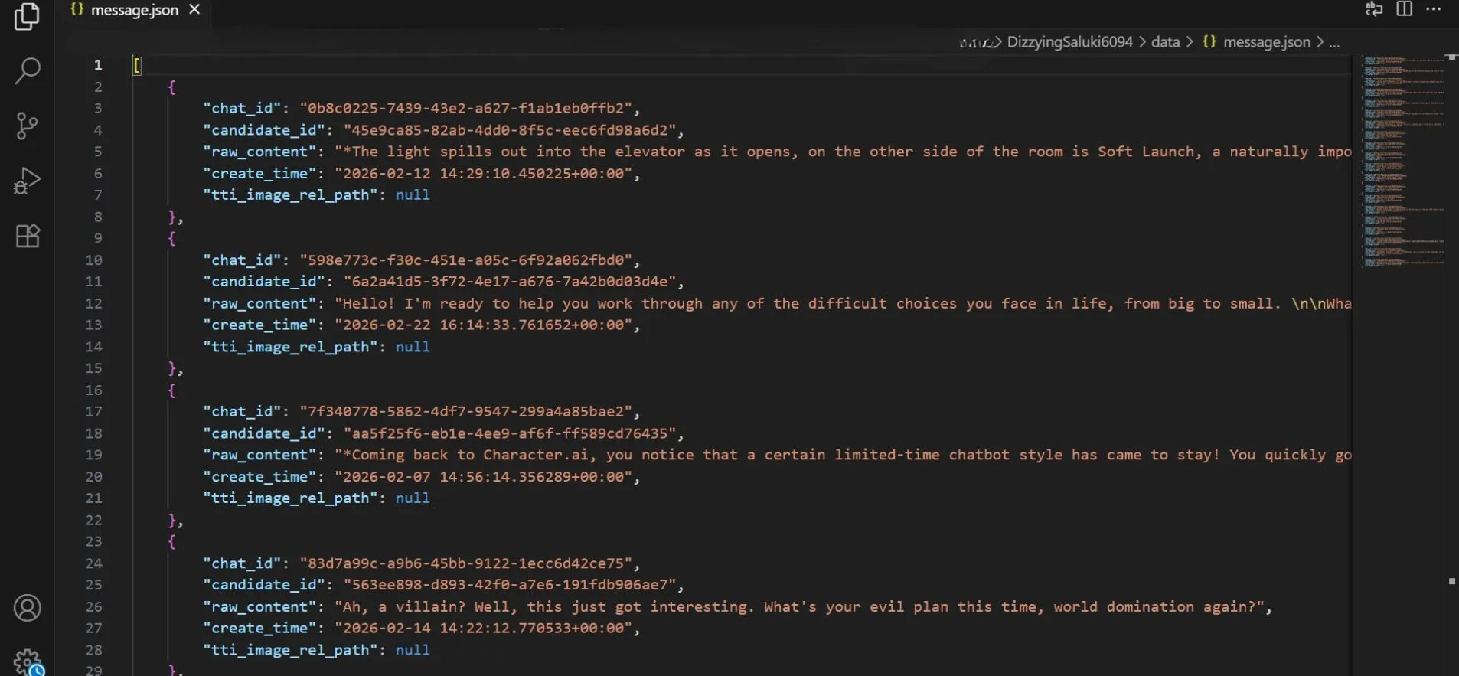1459x676 pixels.
Task: Click raw_content starting "*Coming back to Character.ai"
Action: coord(843,455)
